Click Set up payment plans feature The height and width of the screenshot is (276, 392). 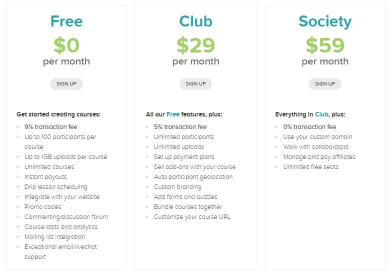point(184,157)
